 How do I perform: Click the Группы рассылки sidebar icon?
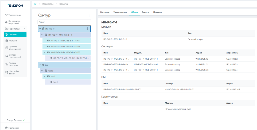tap(7, 64)
